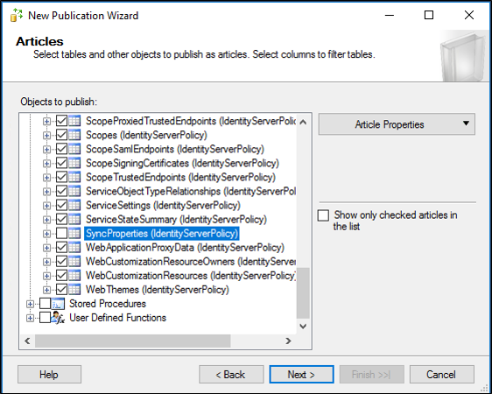
Task: Click the WebCustomizationResourceOwners table icon
Action: click(x=74, y=261)
